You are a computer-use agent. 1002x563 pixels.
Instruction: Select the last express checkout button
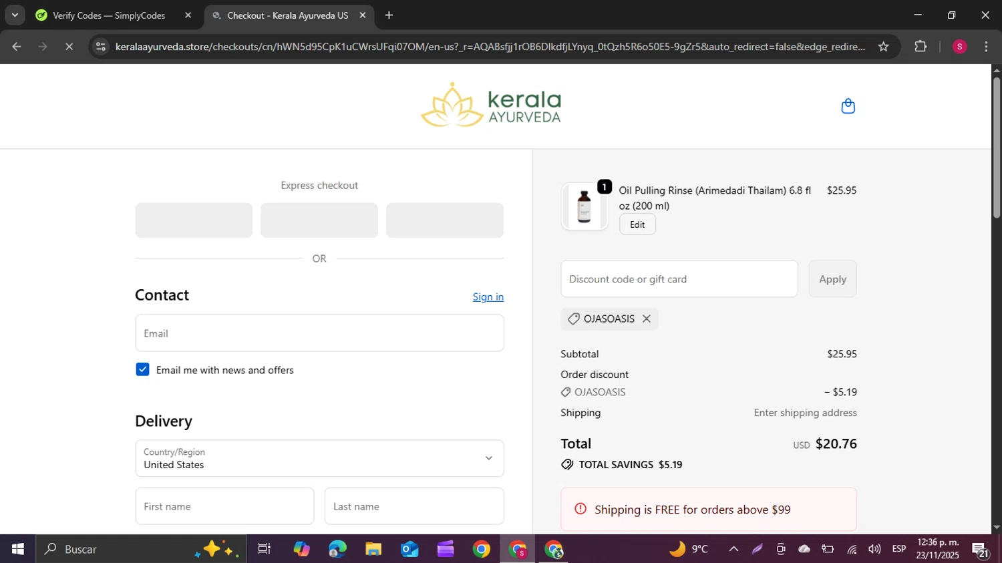coord(445,220)
